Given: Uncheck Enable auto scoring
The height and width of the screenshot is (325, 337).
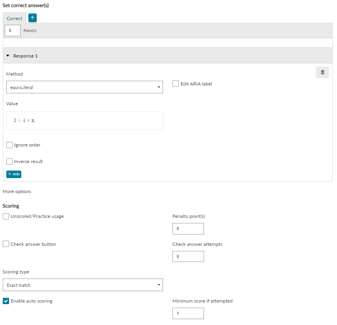Looking at the screenshot, I should pyautogui.click(x=6, y=301).
